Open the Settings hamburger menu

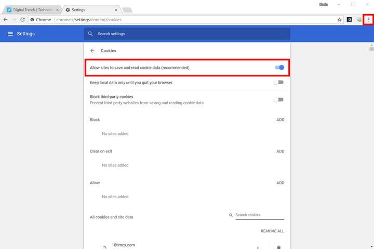click(10, 34)
